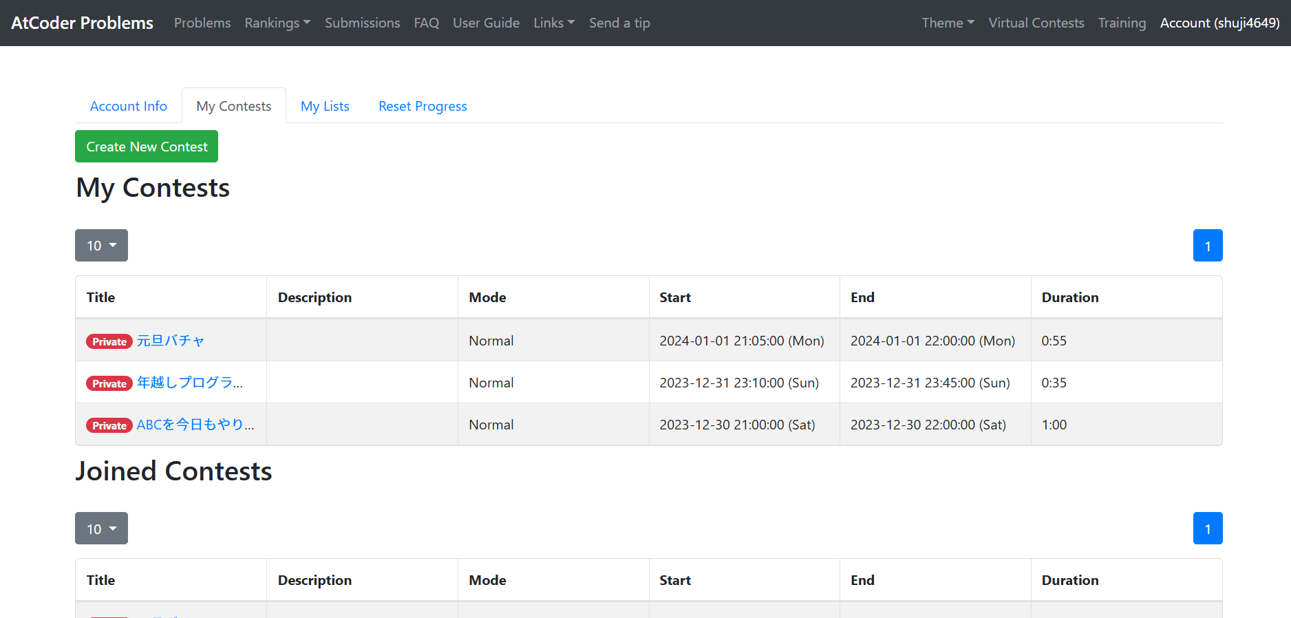Click the Create New Contest button
This screenshot has width=1291, height=618.
(x=147, y=147)
